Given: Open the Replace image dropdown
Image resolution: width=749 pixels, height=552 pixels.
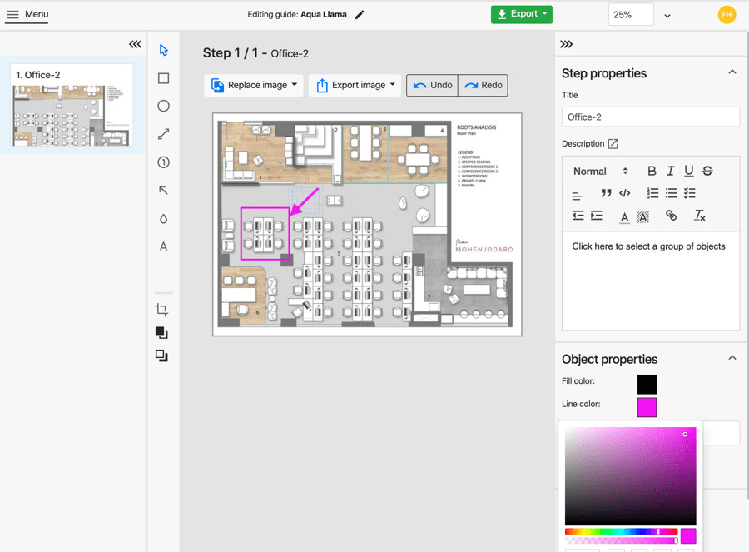Looking at the screenshot, I should tap(254, 85).
